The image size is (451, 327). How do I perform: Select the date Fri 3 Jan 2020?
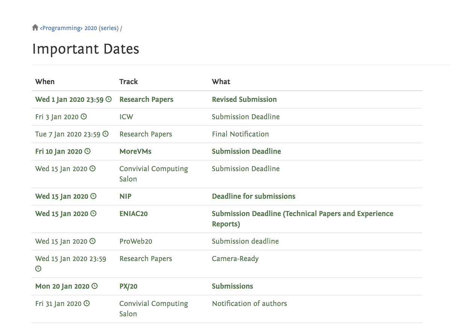57,117
